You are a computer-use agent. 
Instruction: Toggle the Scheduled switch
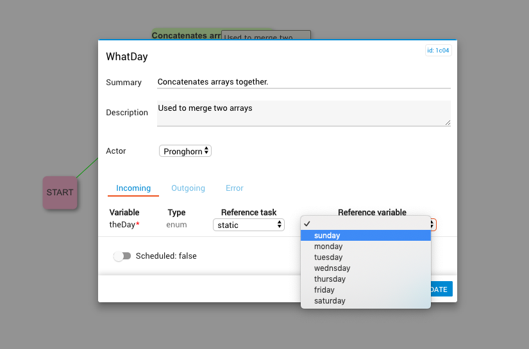(x=122, y=256)
